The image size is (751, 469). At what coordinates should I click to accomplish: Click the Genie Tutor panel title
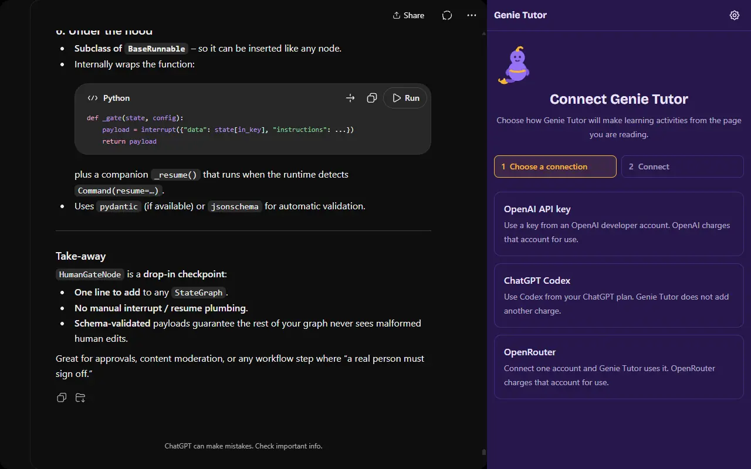(520, 15)
